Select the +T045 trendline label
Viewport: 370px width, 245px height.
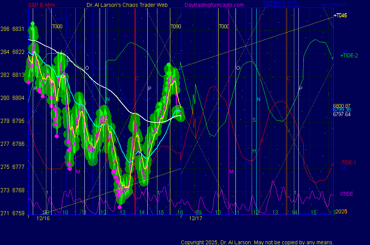click(340, 15)
